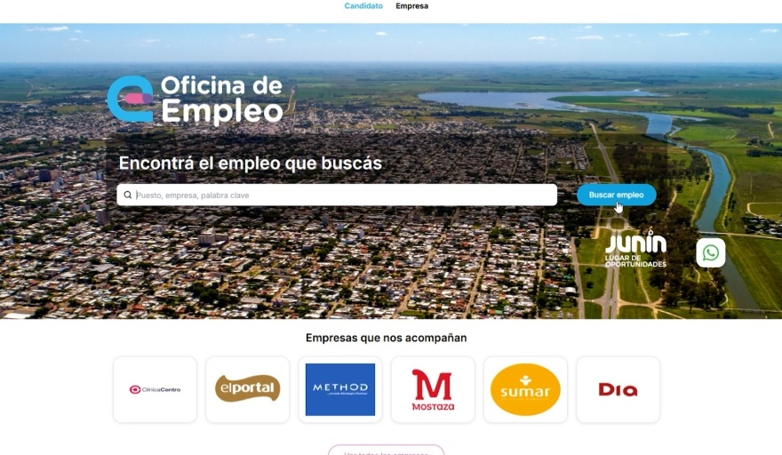Switch to the Candidato tab
This screenshot has height=455, width=782.
363,6
